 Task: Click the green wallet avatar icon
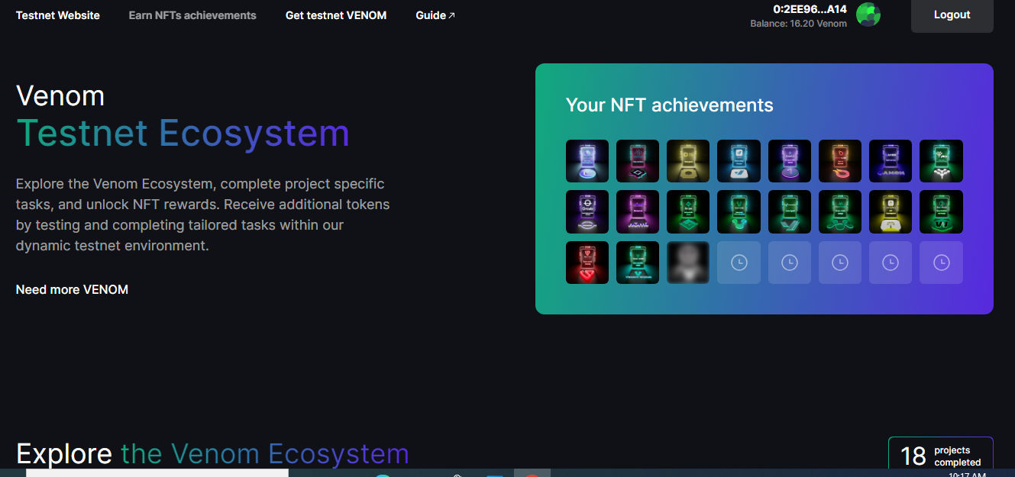pyautogui.click(x=868, y=15)
